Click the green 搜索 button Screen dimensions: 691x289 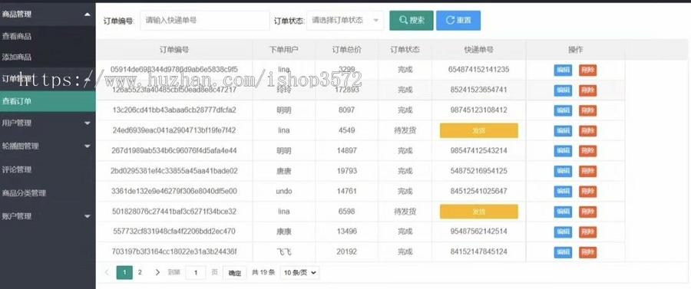412,20
